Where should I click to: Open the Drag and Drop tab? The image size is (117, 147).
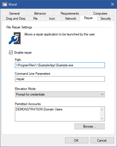[16, 19]
